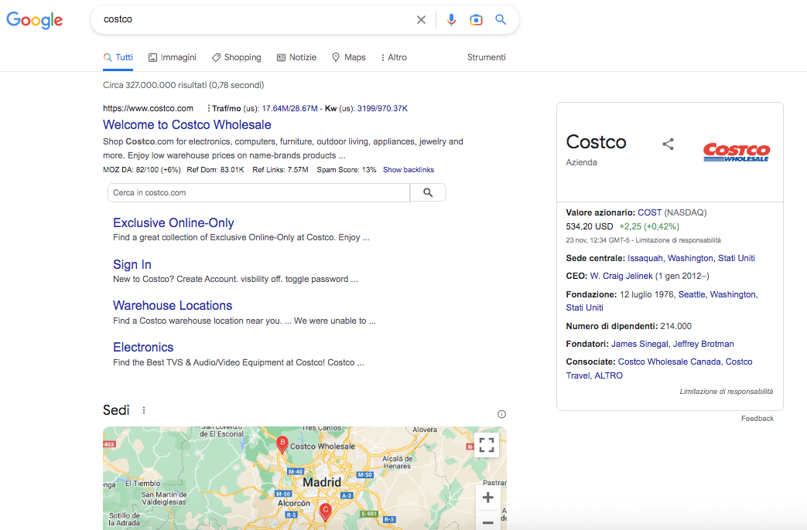Click the blue magnifier search icon

click(x=501, y=20)
